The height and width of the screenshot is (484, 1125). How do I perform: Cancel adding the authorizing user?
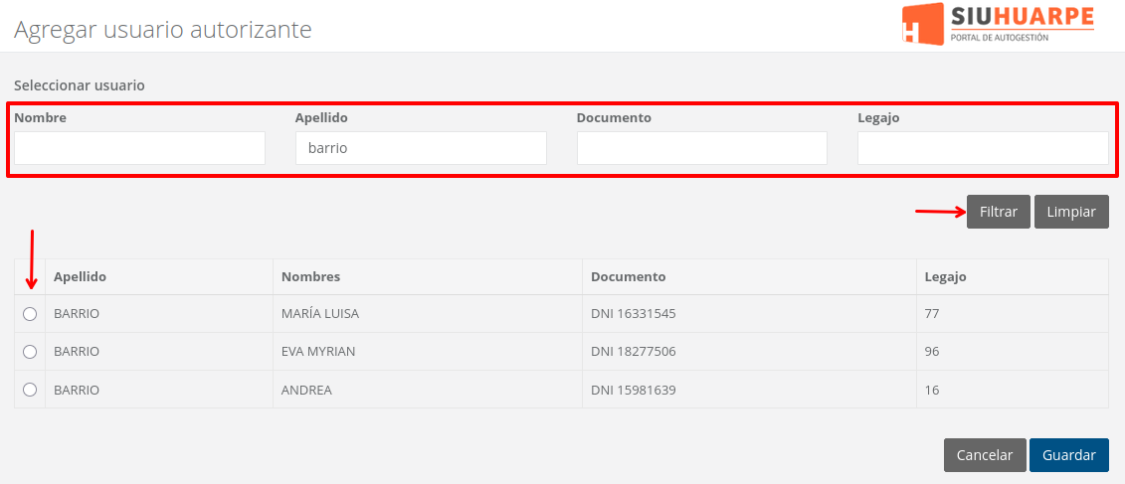(984, 455)
